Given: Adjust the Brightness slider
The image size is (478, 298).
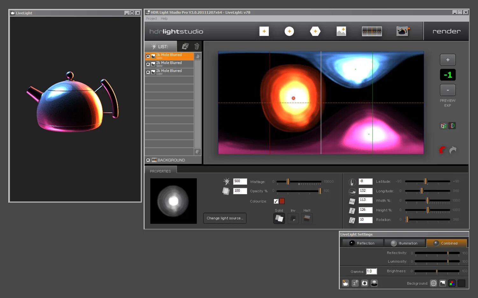Looking at the screenshot, I should point(437,271).
